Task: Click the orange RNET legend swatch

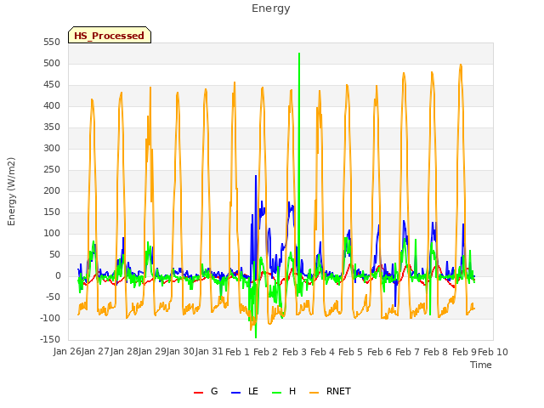Action: click(314, 393)
